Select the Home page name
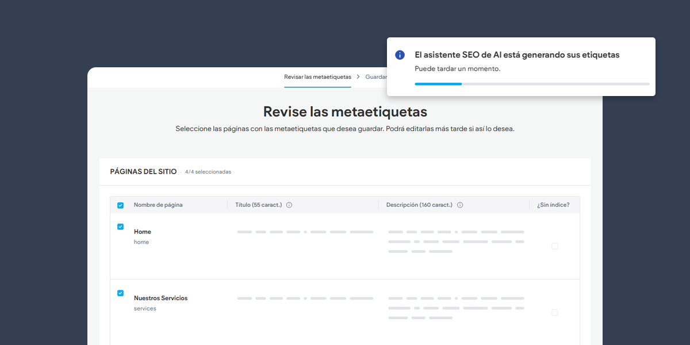The width and height of the screenshot is (690, 345). [143, 232]
